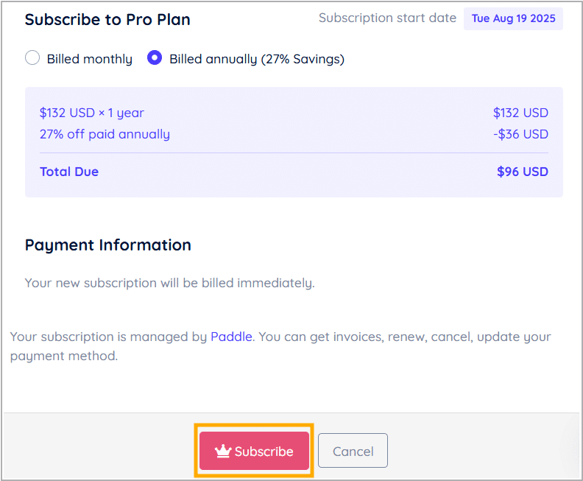Click the "$132 USD × 1 year" line item
583x481 pixels.
(92, 113)
